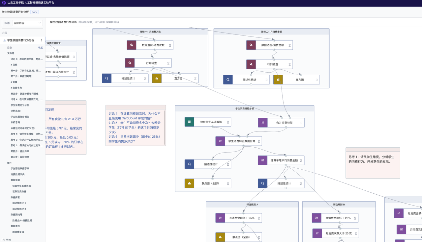Click the wrench icon on 数据透视-消费次数 node
Viewport: 422px width, 242px height.
click(132, 45)
